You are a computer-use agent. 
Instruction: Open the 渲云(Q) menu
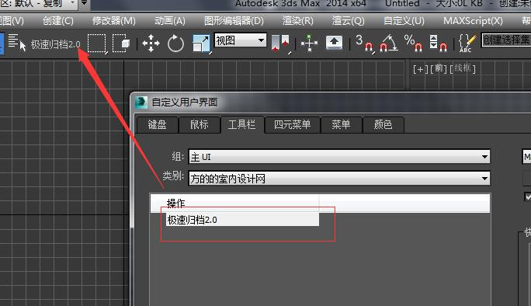click(x=348, y=21)
